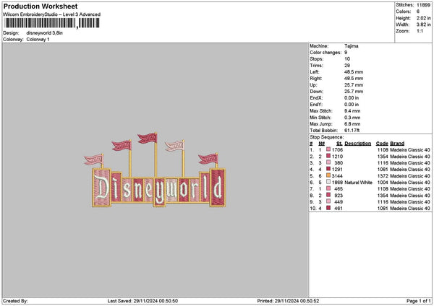The width and height of the screenshot is (434, 306).
Task: Click the swatch in row 7
Action: 328,188
